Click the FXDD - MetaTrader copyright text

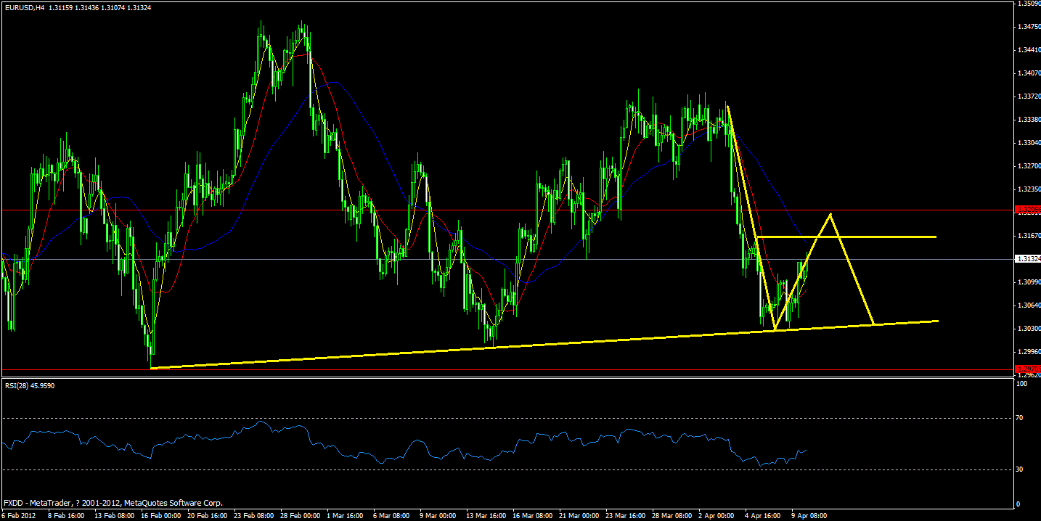coord(113,502)
